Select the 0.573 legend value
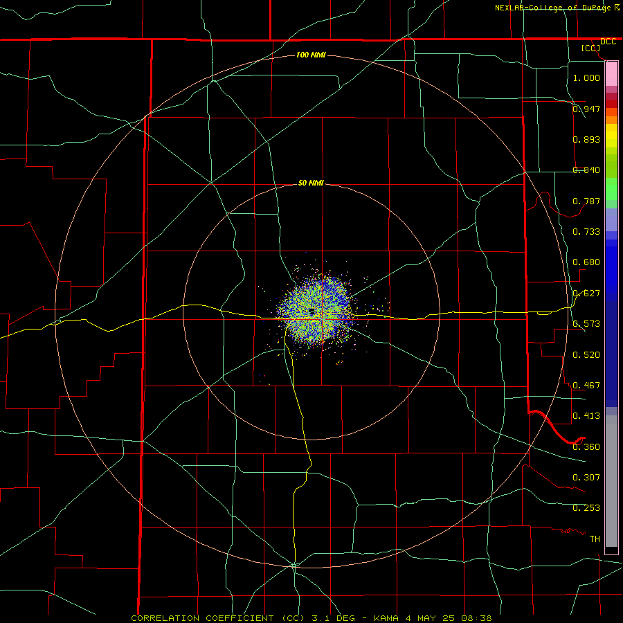This screenshot has height=623, width=623. (x=586, y=323)
